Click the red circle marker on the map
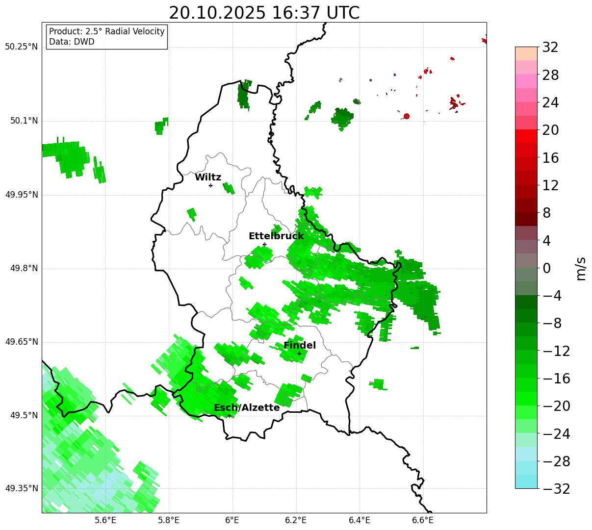Screen dimensions: 592x530 point(407,116)
